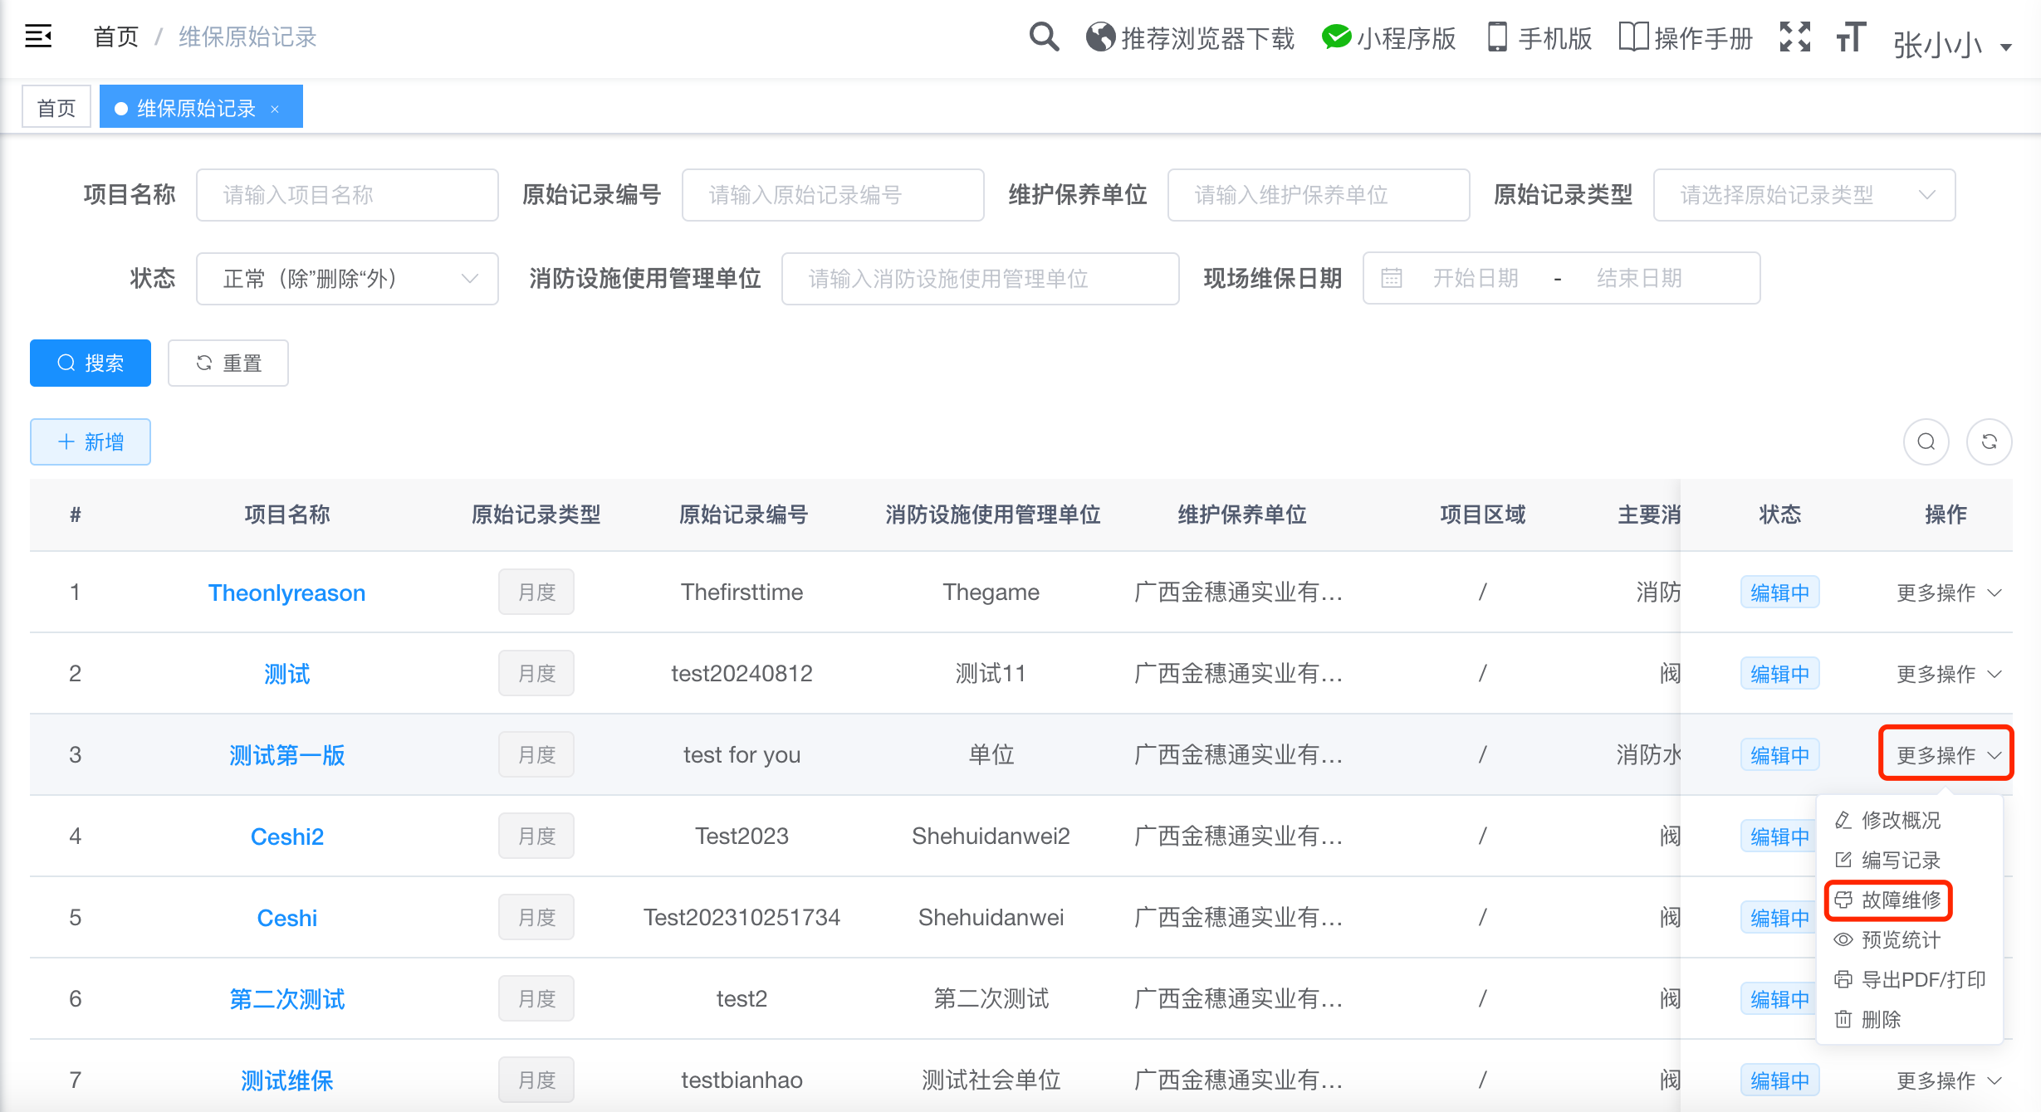Open the operation manual book icon
Screen dimensions: 2041x1112
pos(1633,37)
